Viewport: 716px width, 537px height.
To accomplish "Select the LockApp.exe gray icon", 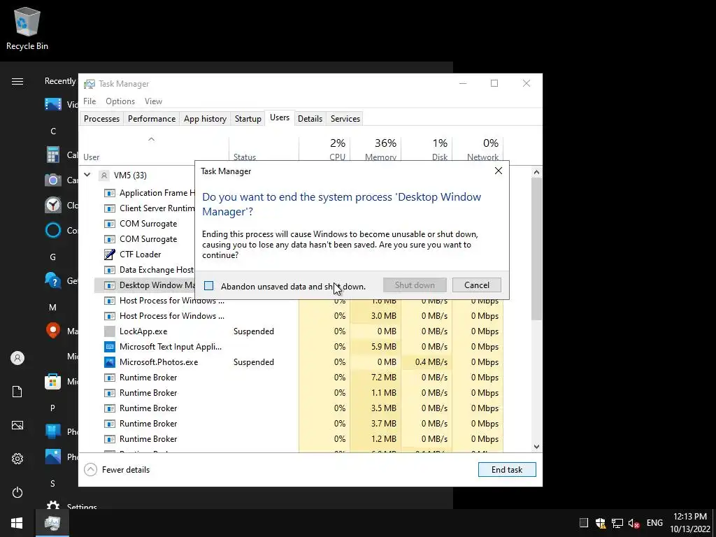I will coord(110,331).
